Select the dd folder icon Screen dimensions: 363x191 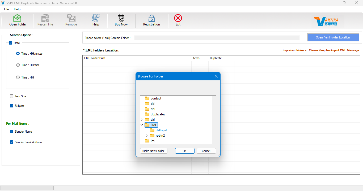coord(147,104)
